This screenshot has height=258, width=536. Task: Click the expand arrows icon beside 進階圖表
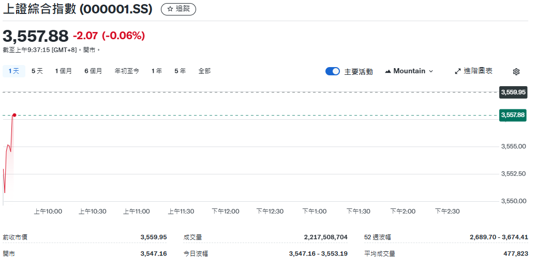[458, 71]
